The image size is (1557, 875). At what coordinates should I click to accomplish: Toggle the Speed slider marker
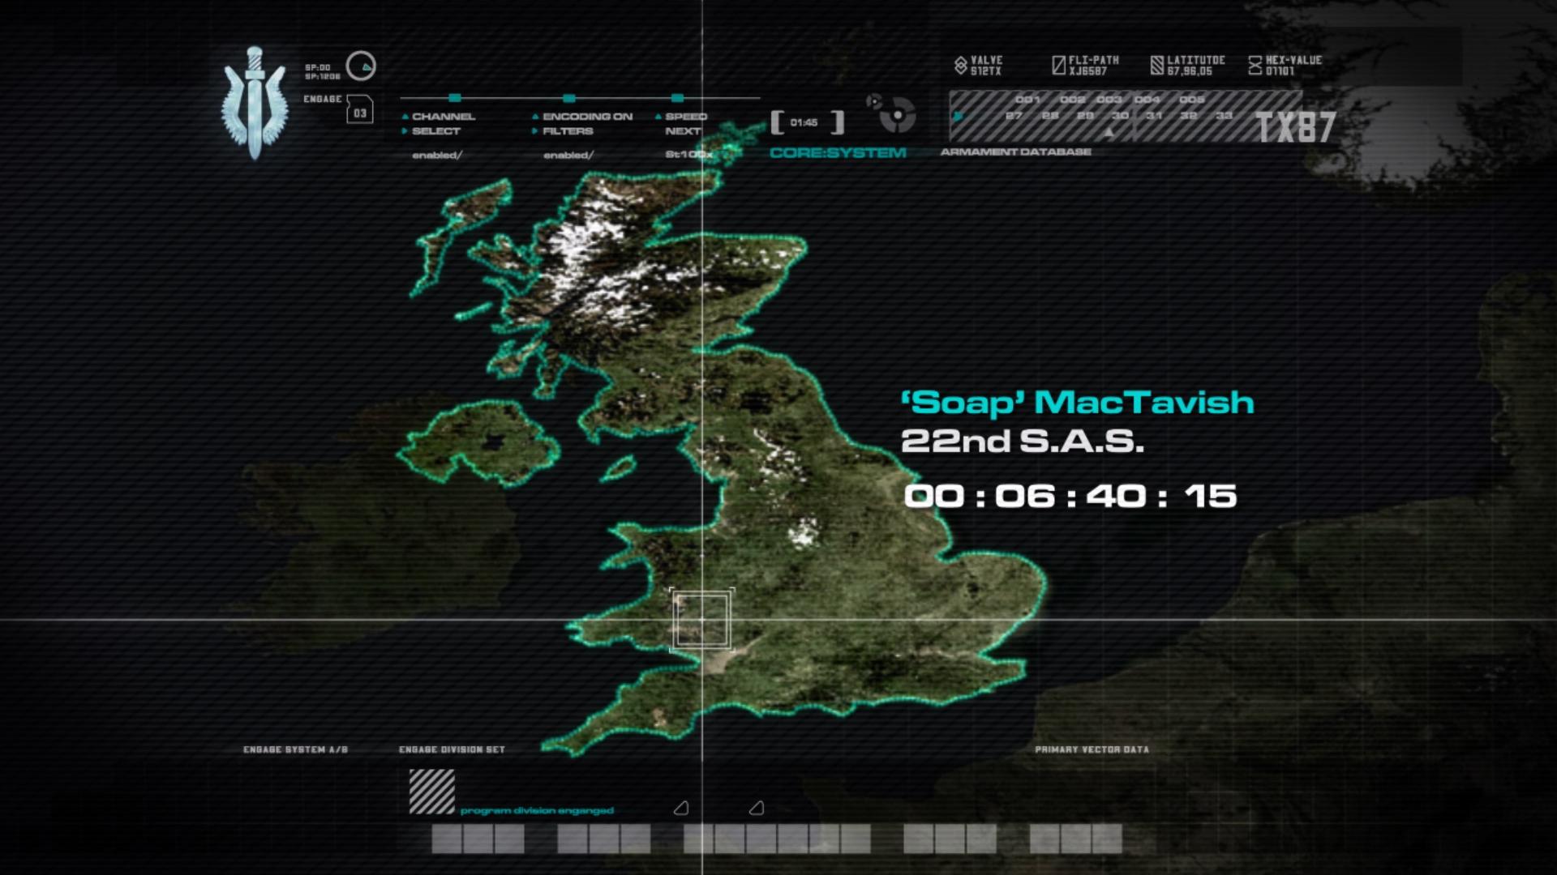point(677,98)
